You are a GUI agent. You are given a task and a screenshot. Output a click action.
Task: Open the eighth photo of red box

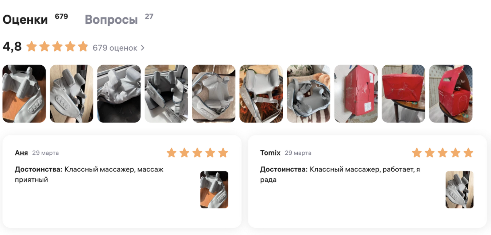356,94
